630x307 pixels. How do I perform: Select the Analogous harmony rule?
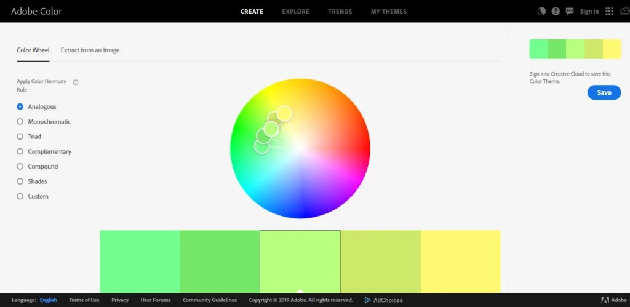[36, 106]
